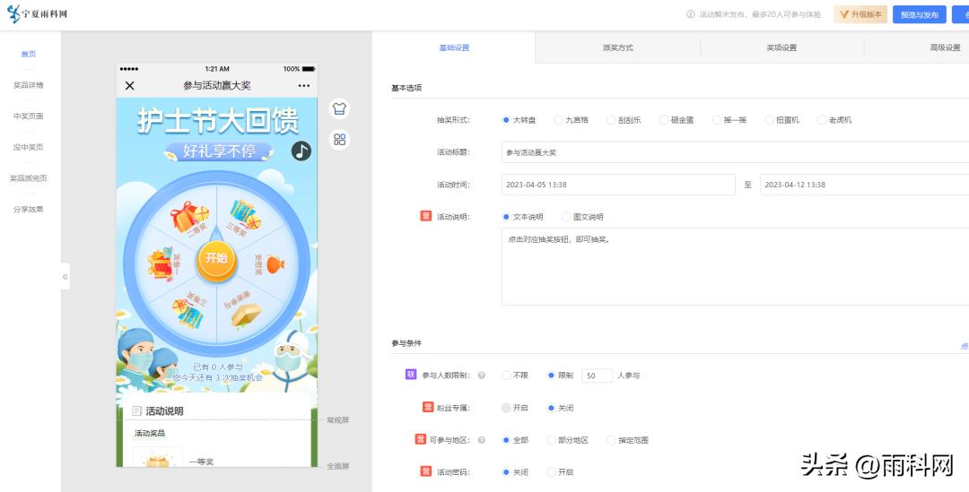Click the help icon next to 参与人数限制
This screenshot has height=492, width=969.
click(x=482, y=375)
